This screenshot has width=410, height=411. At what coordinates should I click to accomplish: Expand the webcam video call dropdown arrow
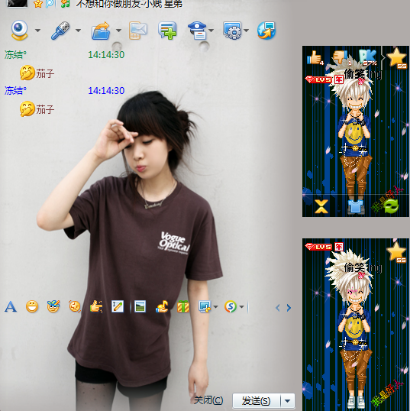[x=37, y=31]
